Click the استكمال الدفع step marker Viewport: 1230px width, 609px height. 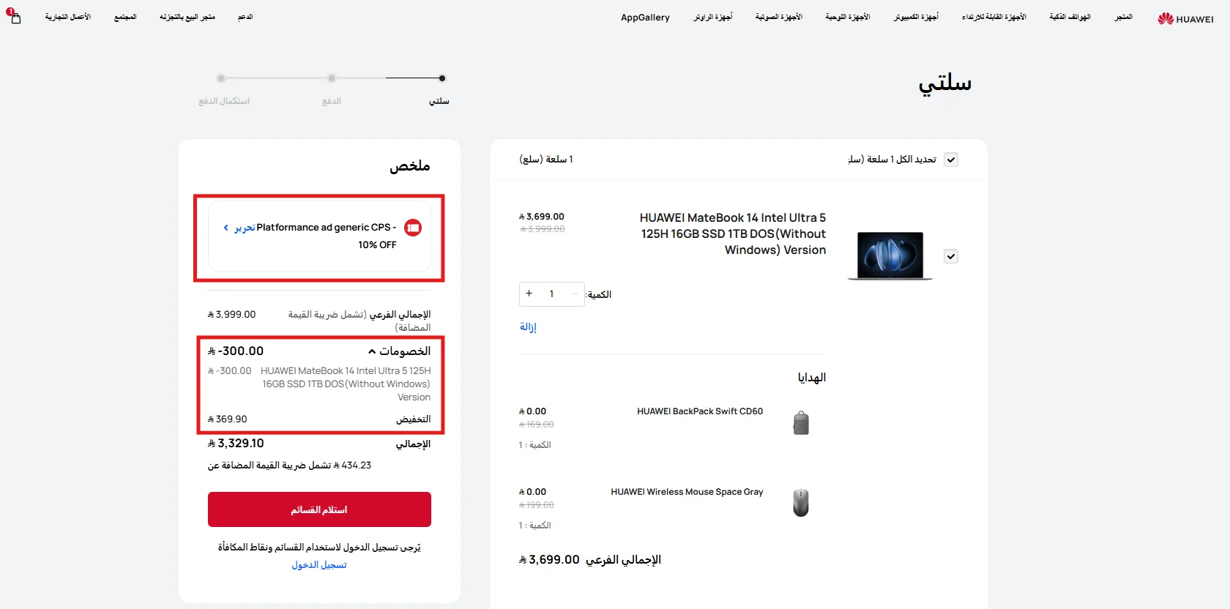tap(221, 78)
